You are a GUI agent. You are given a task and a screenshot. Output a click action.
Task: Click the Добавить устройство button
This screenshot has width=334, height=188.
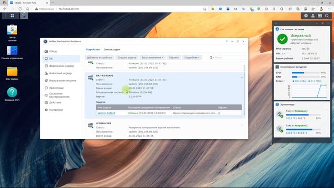pyautogui.click(x=100, y=57)
